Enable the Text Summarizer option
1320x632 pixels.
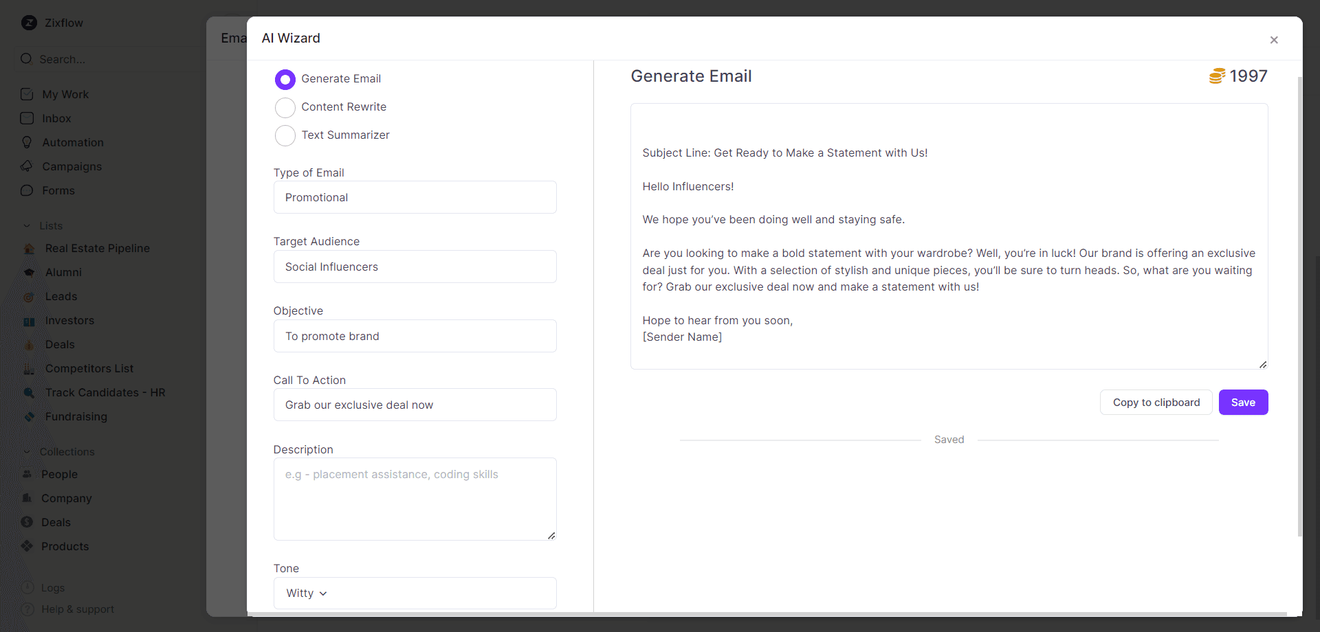(x=284, y=135)
